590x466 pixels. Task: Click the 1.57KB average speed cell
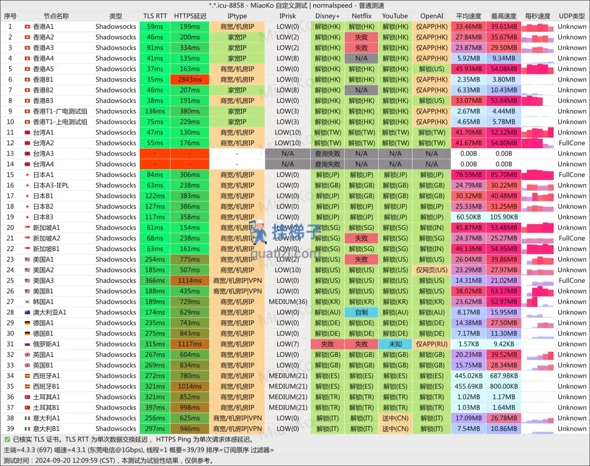point(468,344)
